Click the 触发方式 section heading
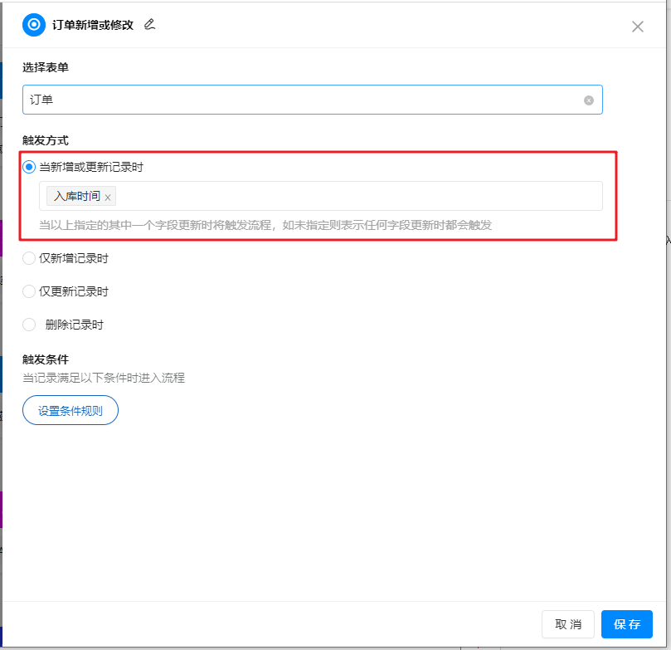This screenshot has height=650, width=671. pyautogui.click(x=46, y=141)
